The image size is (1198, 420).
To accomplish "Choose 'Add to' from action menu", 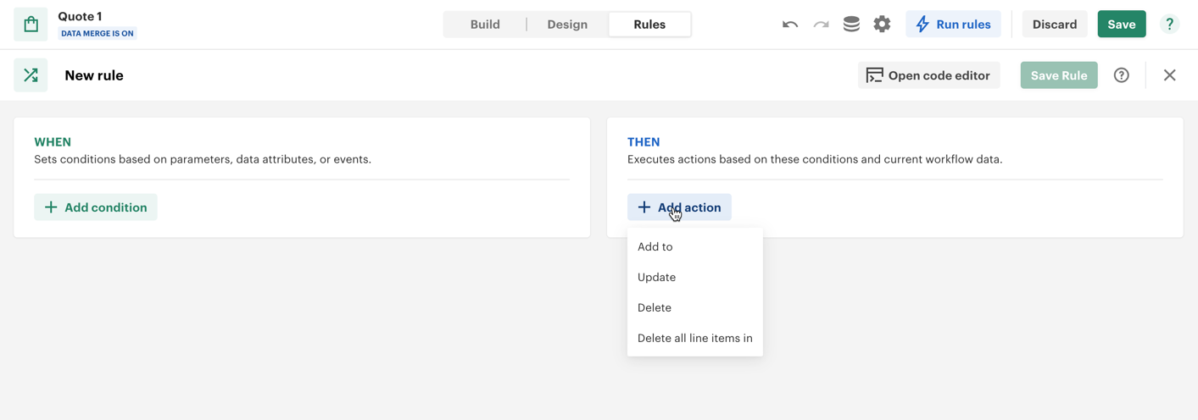I will [655, 246].
